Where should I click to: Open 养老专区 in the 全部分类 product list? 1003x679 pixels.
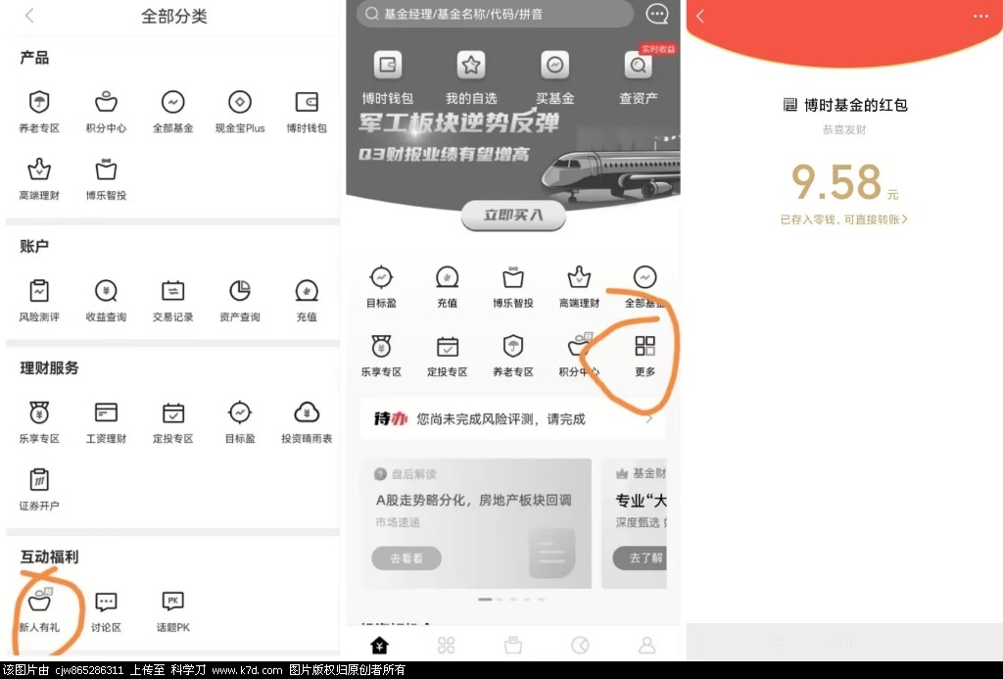39,112
